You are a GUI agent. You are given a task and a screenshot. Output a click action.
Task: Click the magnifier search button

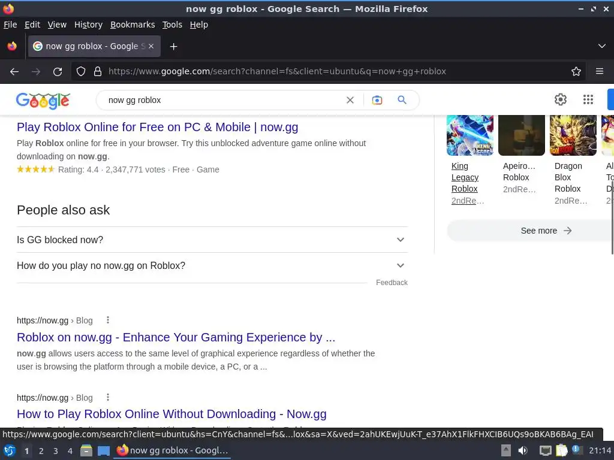pyautogui.click(x=402, y=100)
